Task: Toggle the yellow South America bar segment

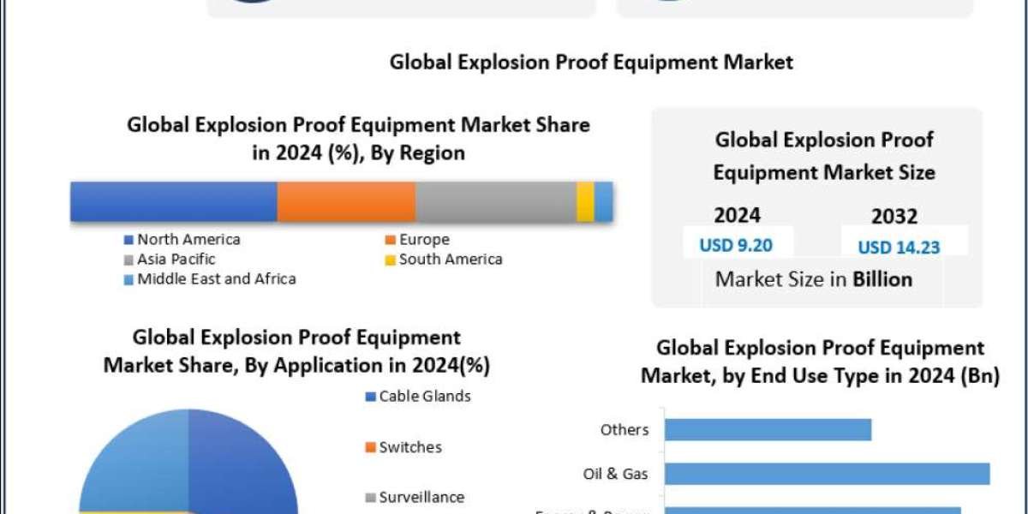Action: [583, 198]
